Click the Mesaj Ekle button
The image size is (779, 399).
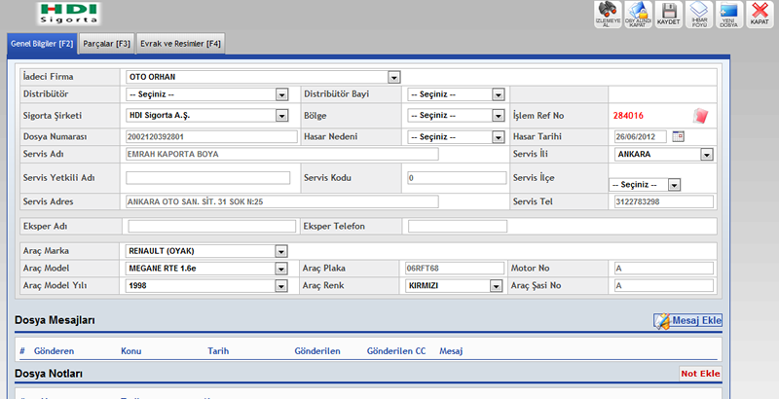tap(687, 320)
